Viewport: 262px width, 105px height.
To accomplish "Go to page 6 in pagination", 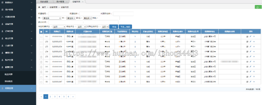I will pyautogui.click(x=68, y=96).
